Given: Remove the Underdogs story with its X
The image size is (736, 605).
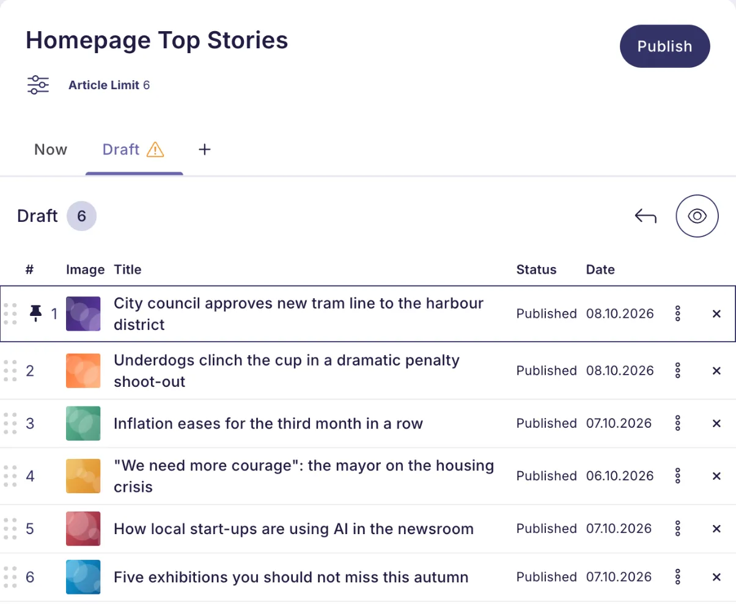Looking at the screenshot, I should 717,371.
